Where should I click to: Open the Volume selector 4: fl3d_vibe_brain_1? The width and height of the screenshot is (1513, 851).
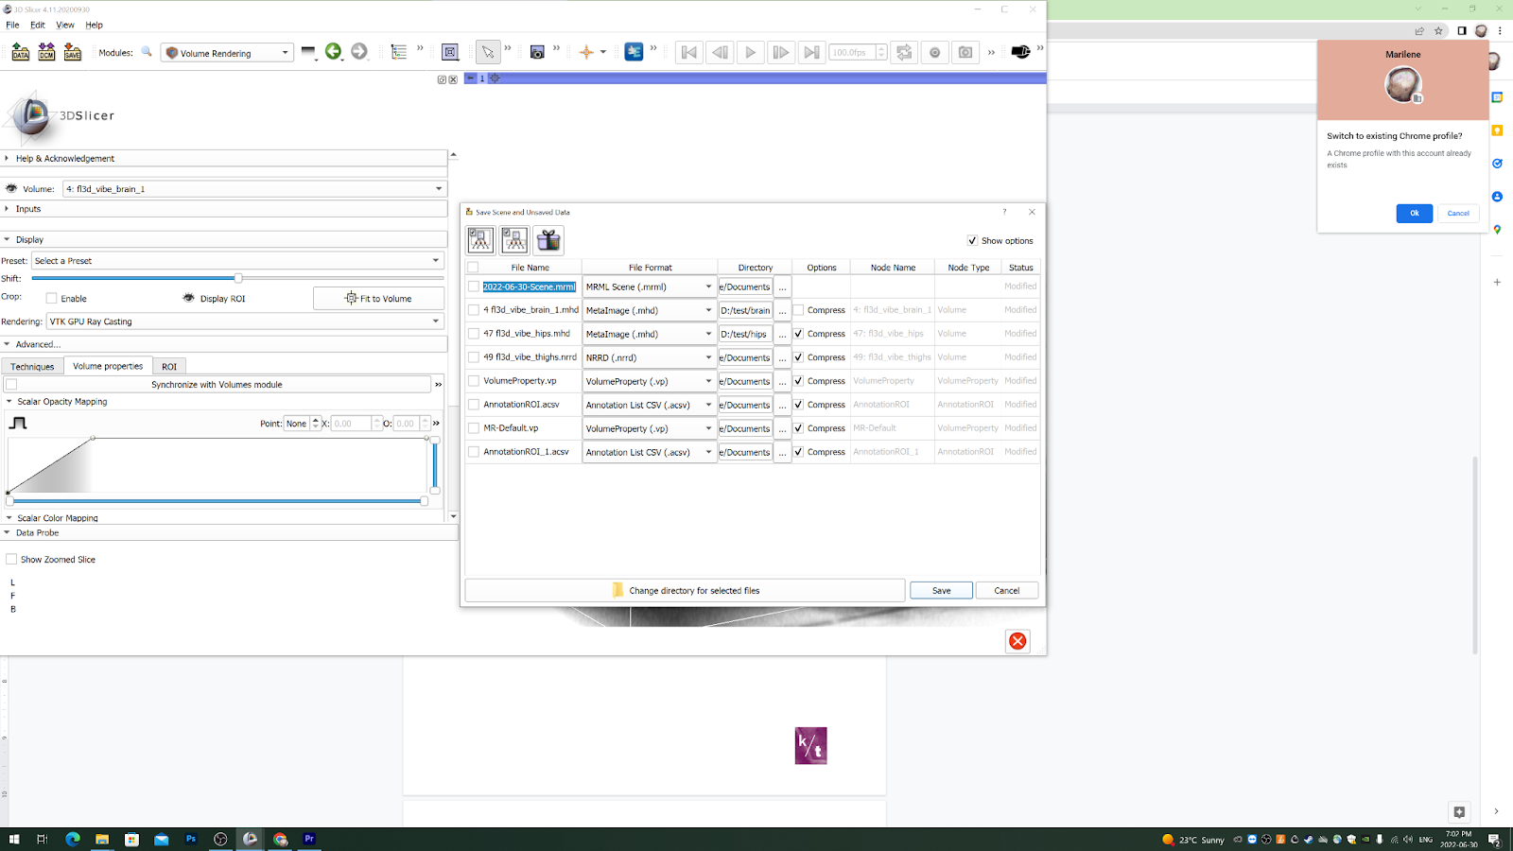click(x=253, y=189)
